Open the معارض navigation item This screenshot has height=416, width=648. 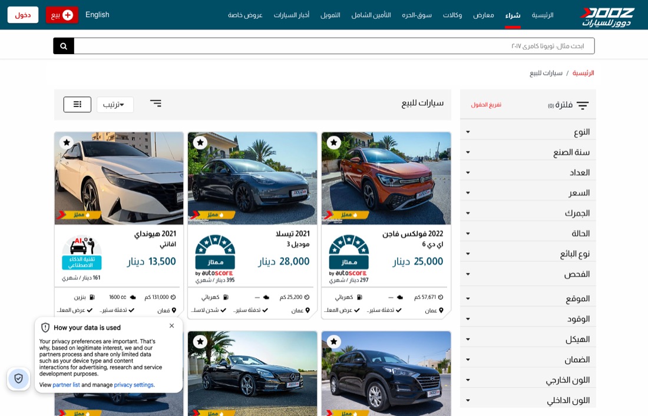(484, 15)
